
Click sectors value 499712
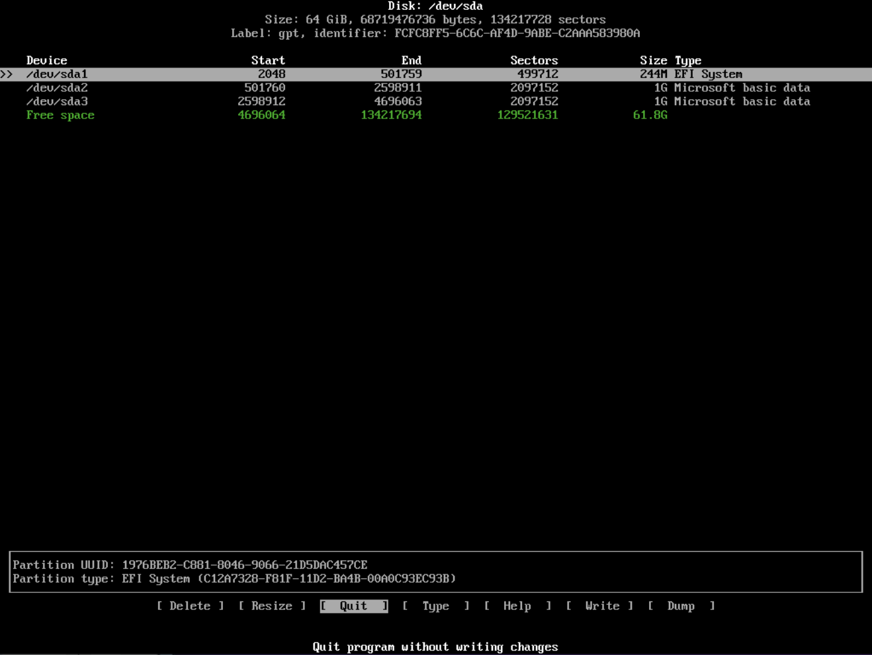click(x=537, y=74)
